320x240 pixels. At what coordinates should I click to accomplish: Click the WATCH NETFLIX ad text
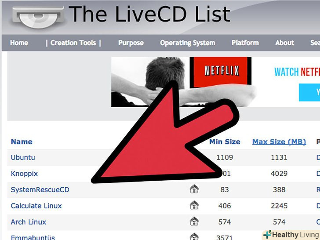[297, 72]
